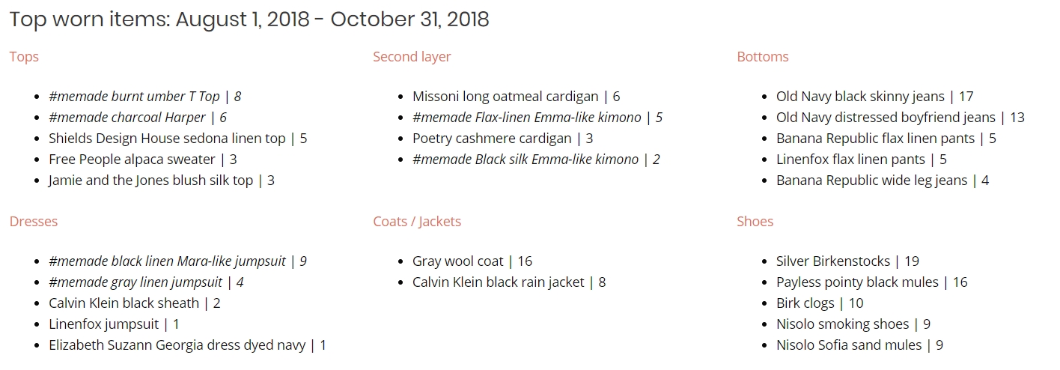The width and height of the screenshot is (1060, 370).
Task: Select the page title Top worn items
Action: pos(249,19)
